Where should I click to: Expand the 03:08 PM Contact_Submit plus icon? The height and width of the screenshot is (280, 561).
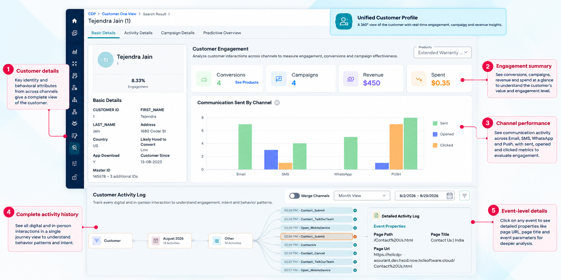tap(355, 211)
